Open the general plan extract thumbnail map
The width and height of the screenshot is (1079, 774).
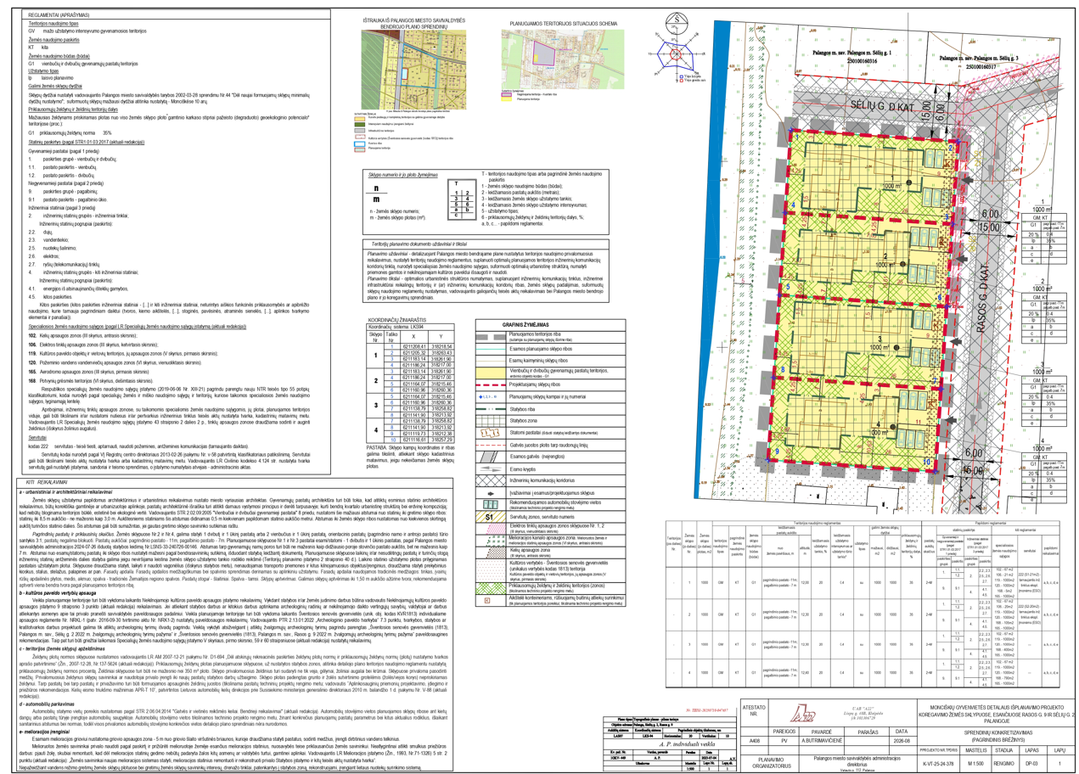413,70
